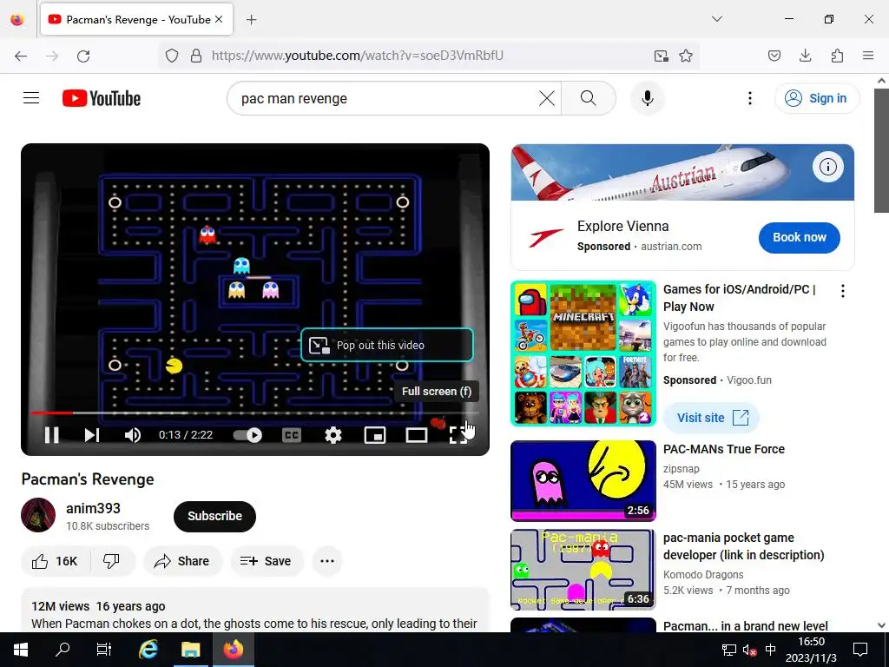Click the Sign in button
The width and height of the screenshot is (889, 667).
pyautogui.click(x=816, y=98)
